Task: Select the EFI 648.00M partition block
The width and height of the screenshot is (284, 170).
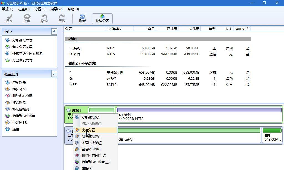Action: tap(272, 135)
